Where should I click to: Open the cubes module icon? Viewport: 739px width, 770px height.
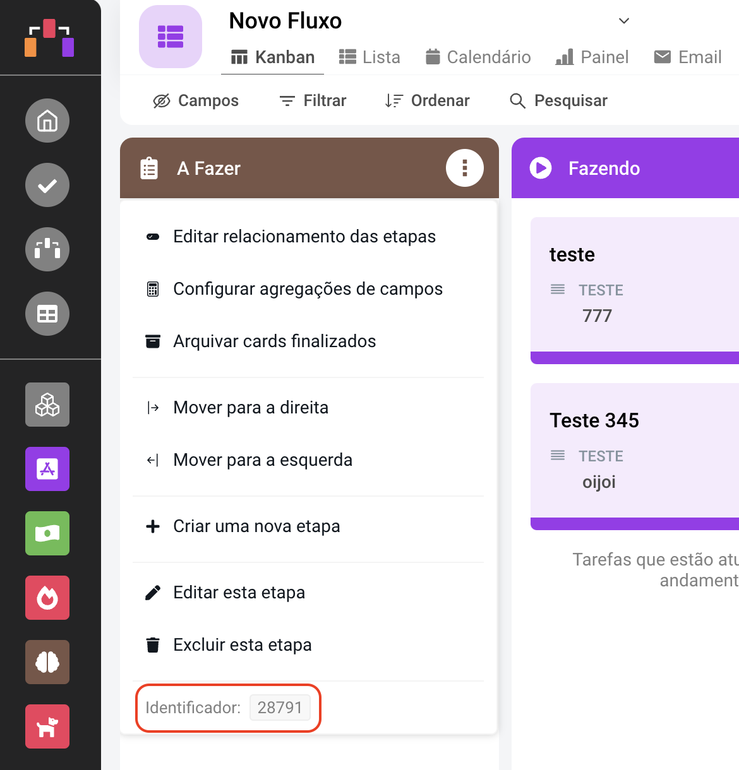tap(47, 405)
